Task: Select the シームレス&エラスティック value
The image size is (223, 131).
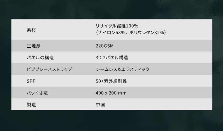Action: (122, 69)
